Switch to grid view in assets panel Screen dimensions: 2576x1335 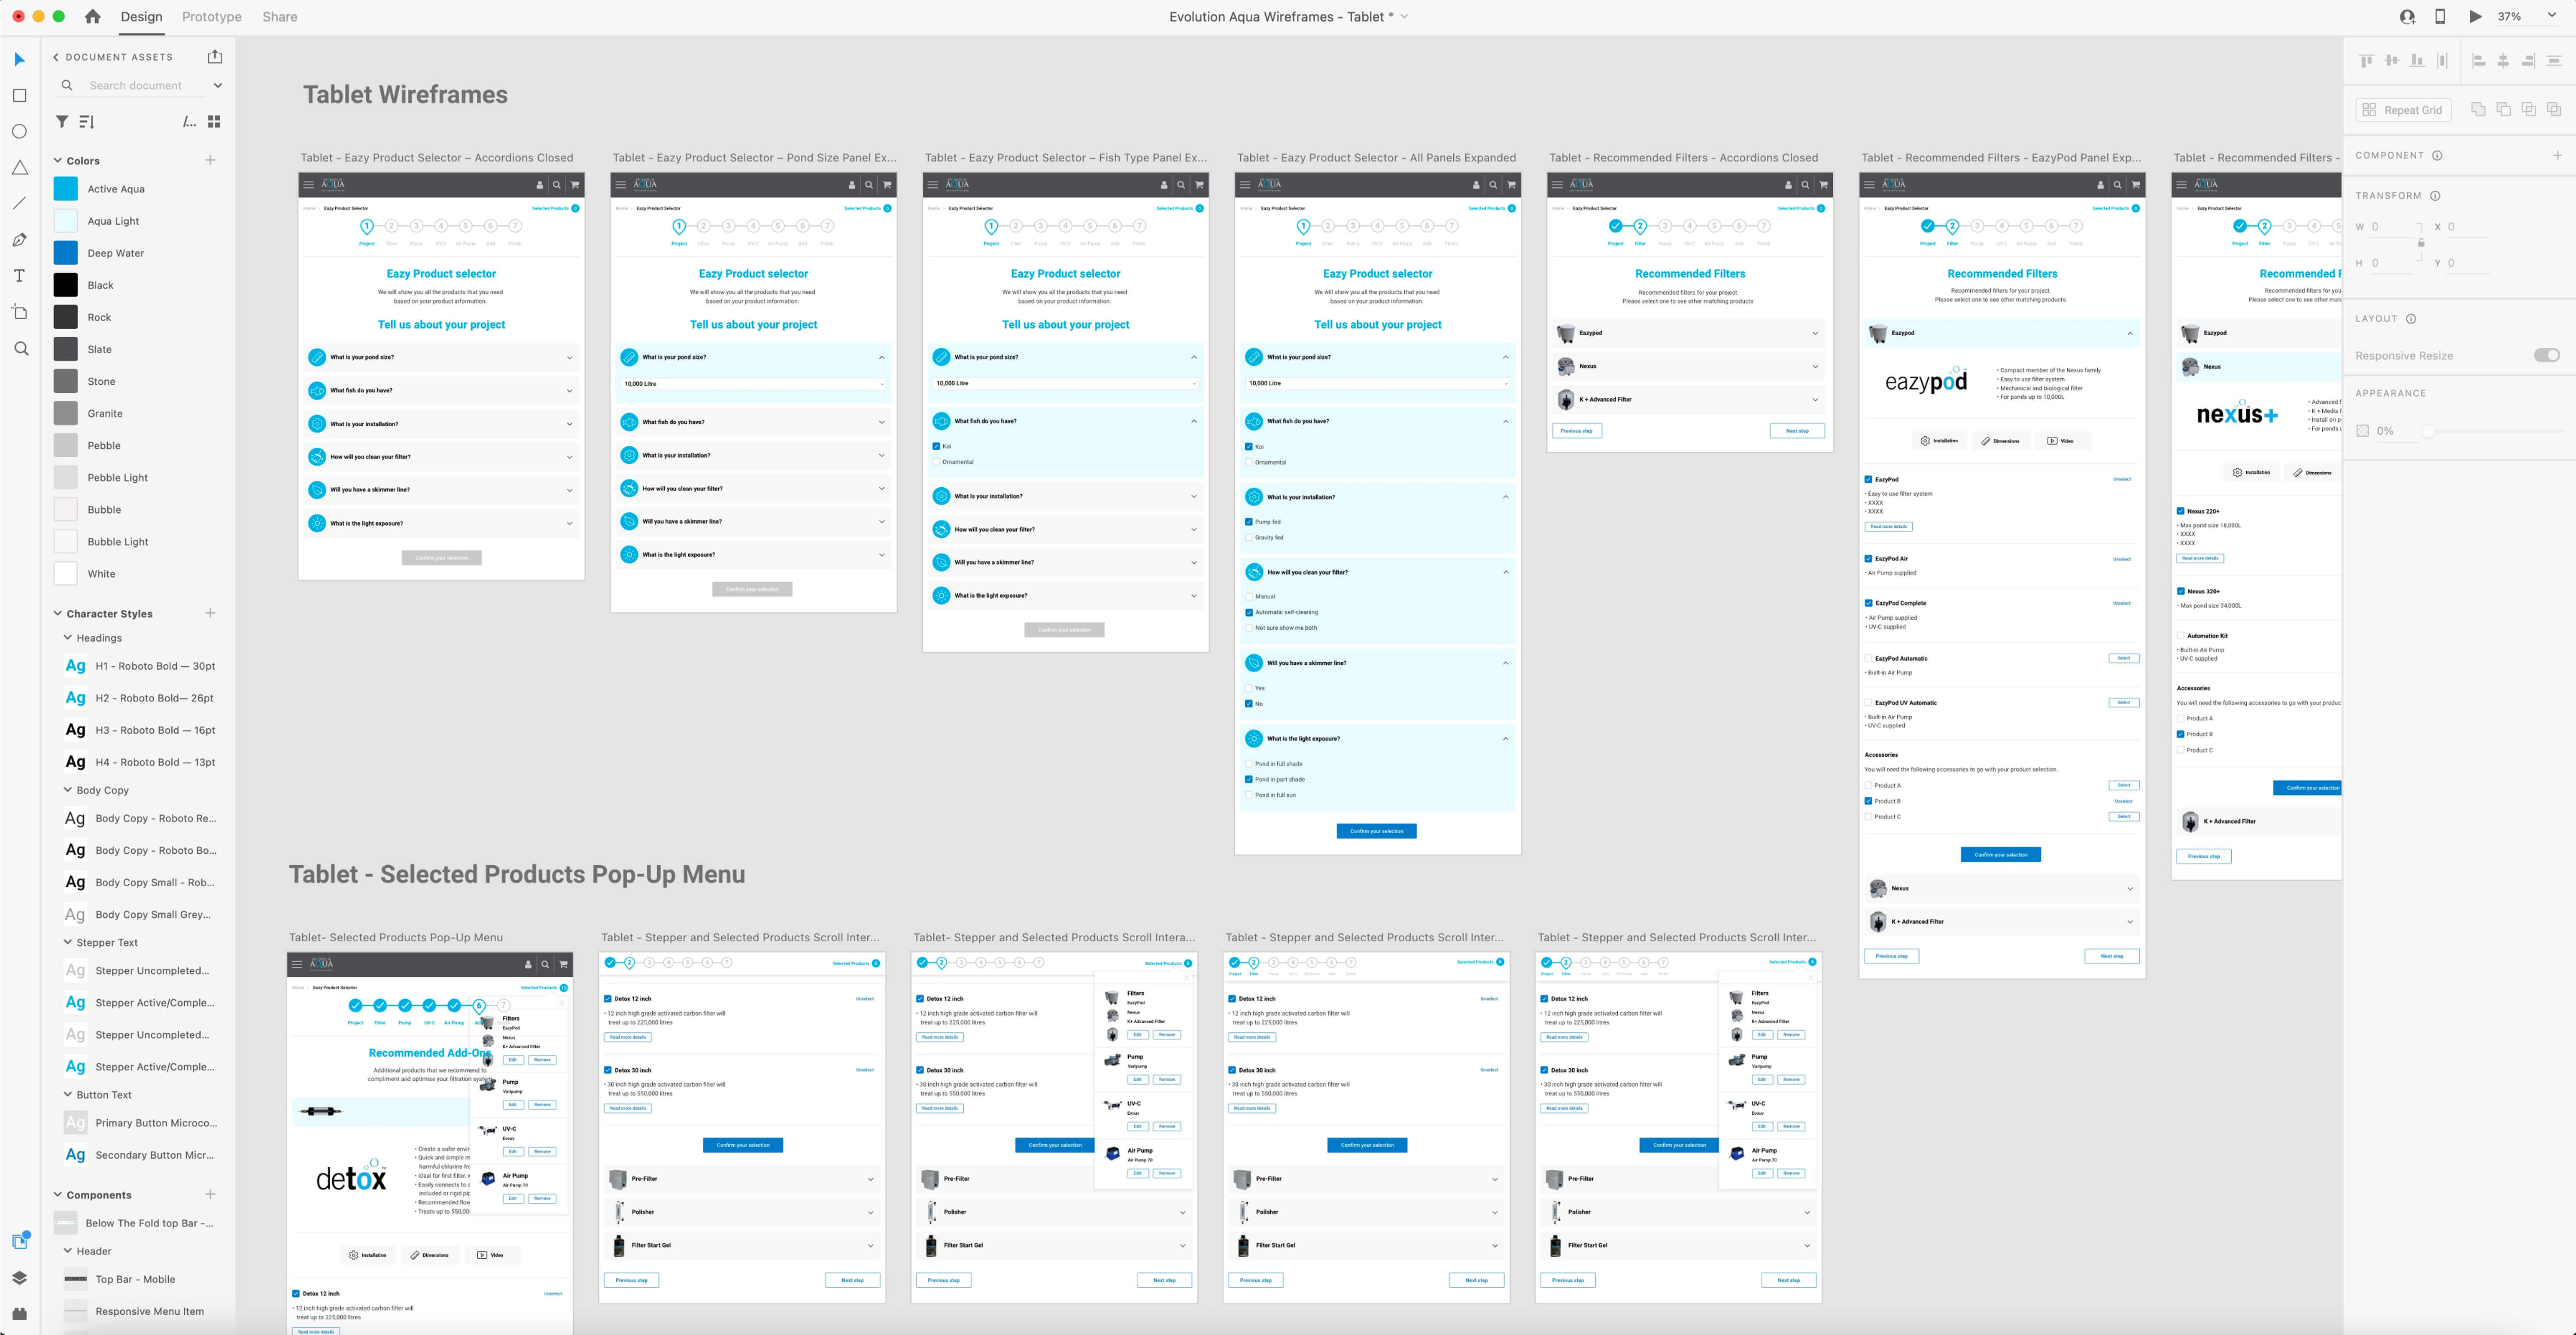[214, 122]
